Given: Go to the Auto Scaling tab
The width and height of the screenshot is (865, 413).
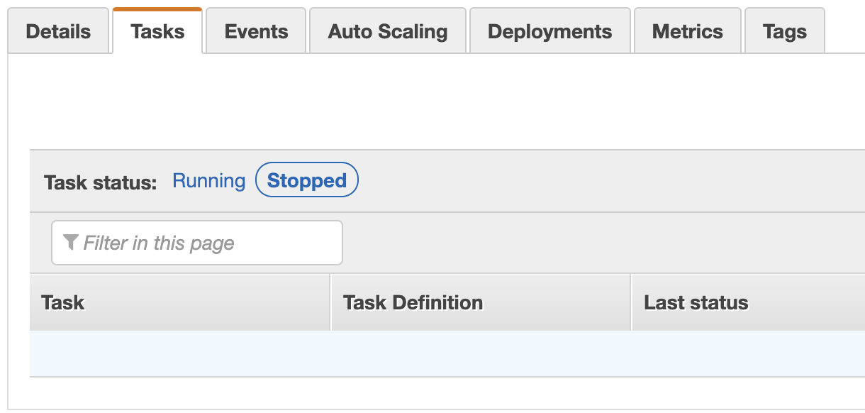Looking at the screenshot, I should click(x=388, y=31).
